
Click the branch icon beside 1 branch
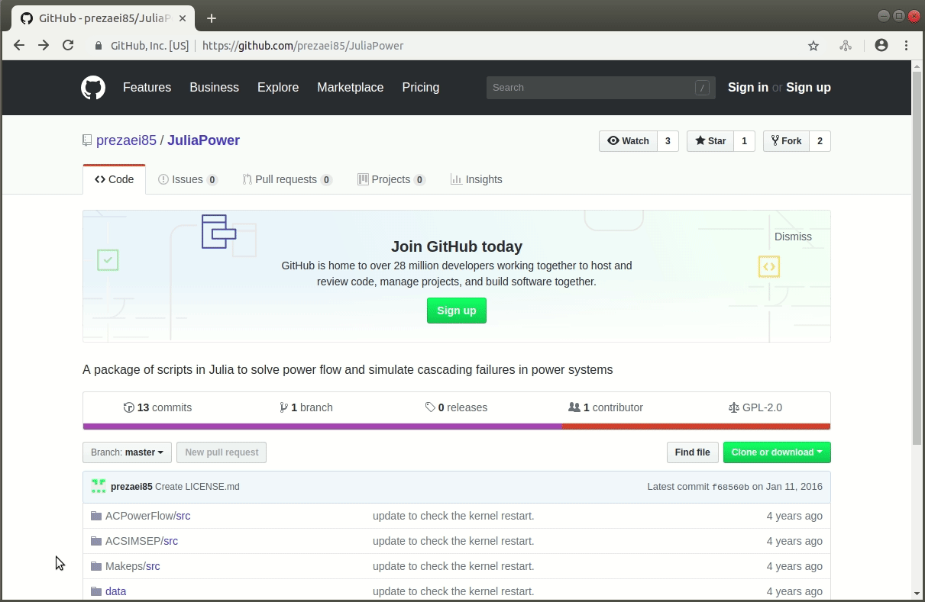pyautogui.click(x=284, y=407)
